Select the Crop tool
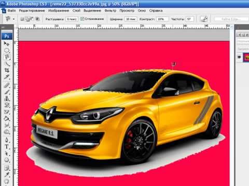The width and height of the screenshot is (249, 186). click(7, 70)
